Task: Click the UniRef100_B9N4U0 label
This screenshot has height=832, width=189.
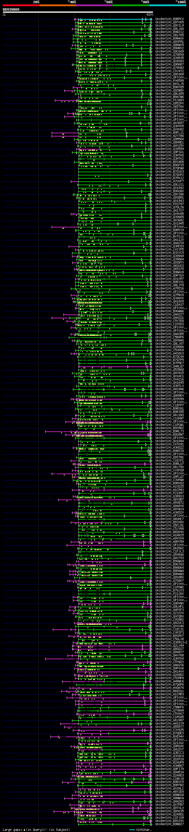Action: pos(170,38)
